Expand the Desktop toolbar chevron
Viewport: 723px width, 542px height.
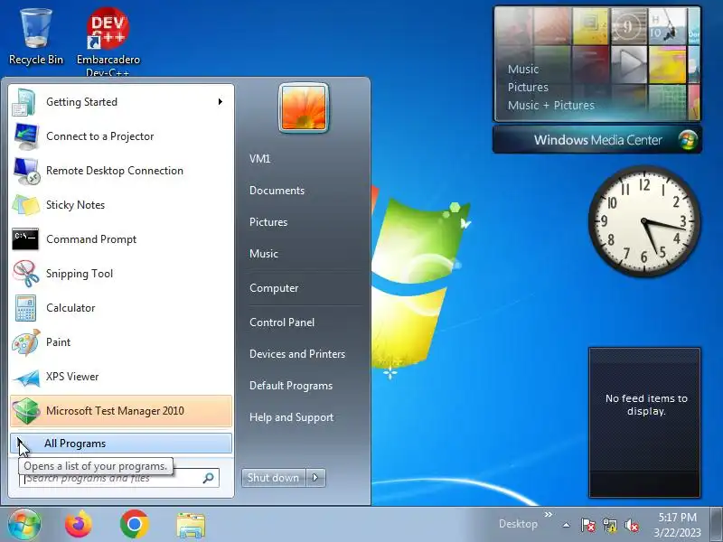point(548,514)
